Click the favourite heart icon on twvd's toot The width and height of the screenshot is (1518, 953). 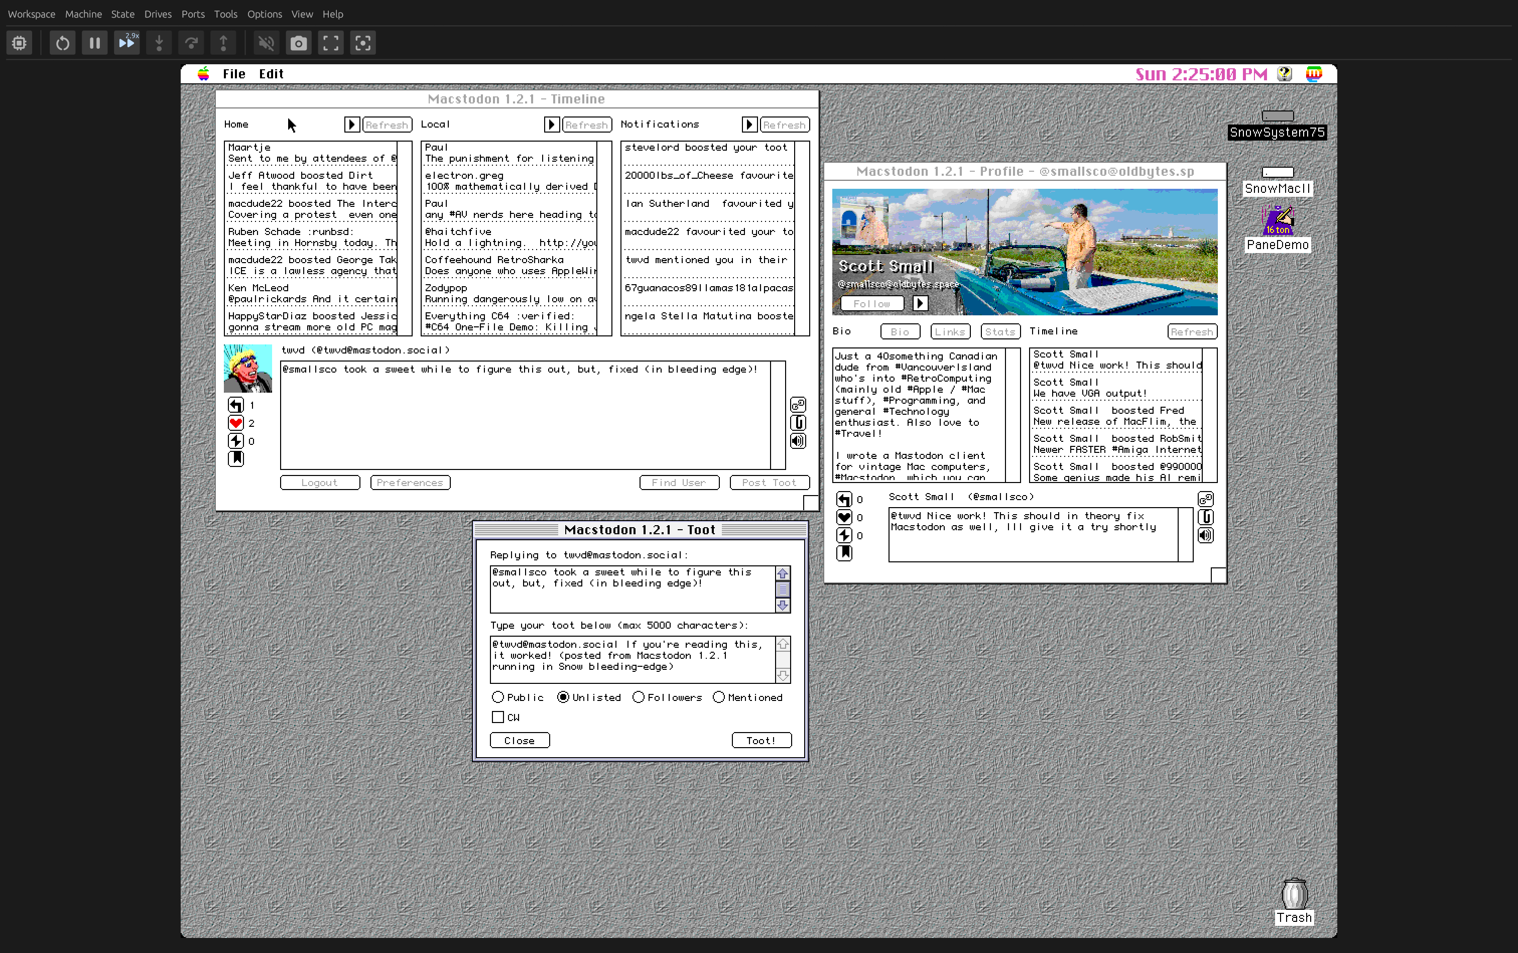(235, 423)
